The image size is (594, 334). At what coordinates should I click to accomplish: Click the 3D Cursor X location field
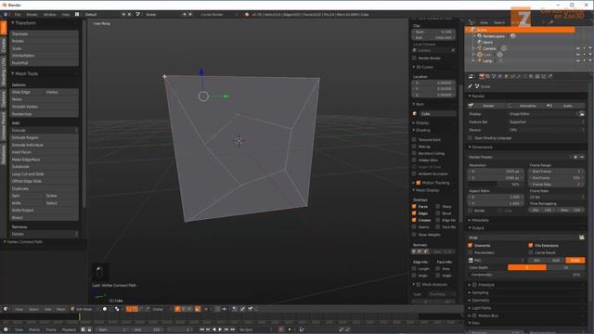tap(433, 83)
